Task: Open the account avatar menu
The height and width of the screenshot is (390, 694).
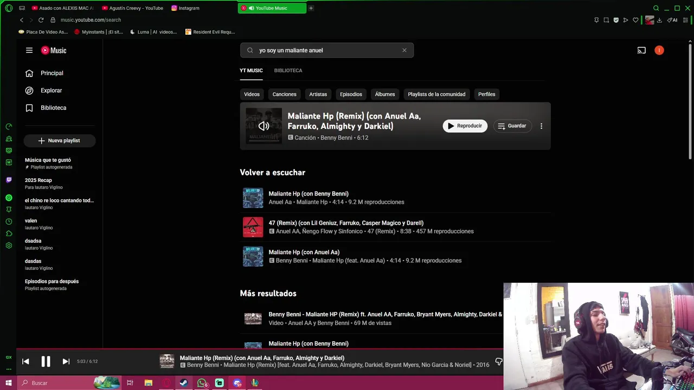Action: coord(659,50)
